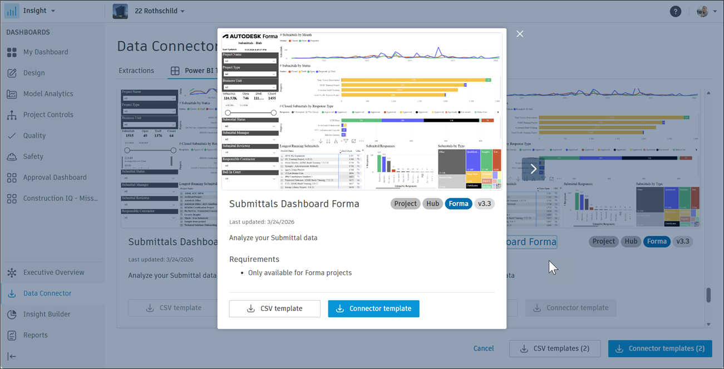Viewport: 724px width, 369px height.
Task: Click the Hub tag in the dialog
Action: pos(432,204)
